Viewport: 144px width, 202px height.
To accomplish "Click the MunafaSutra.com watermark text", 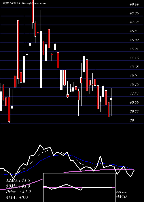I will click(x=34, y=3).
